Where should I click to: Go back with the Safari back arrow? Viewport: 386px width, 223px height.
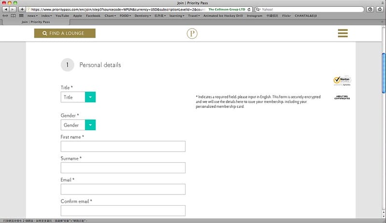pos(6,9)
